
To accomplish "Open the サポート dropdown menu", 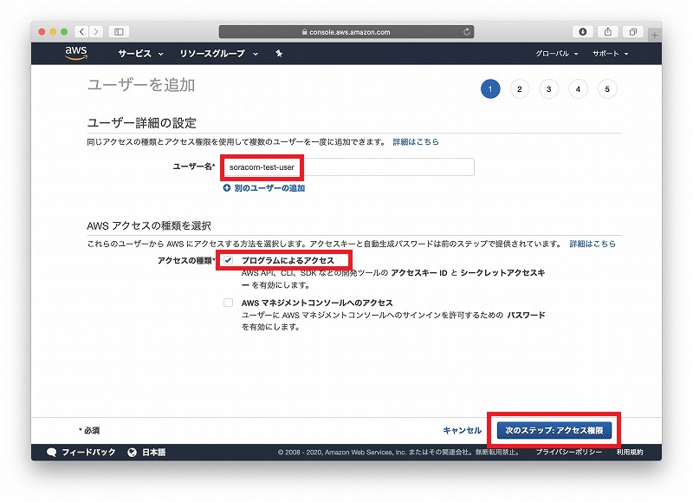I will (x=611, y=54).
